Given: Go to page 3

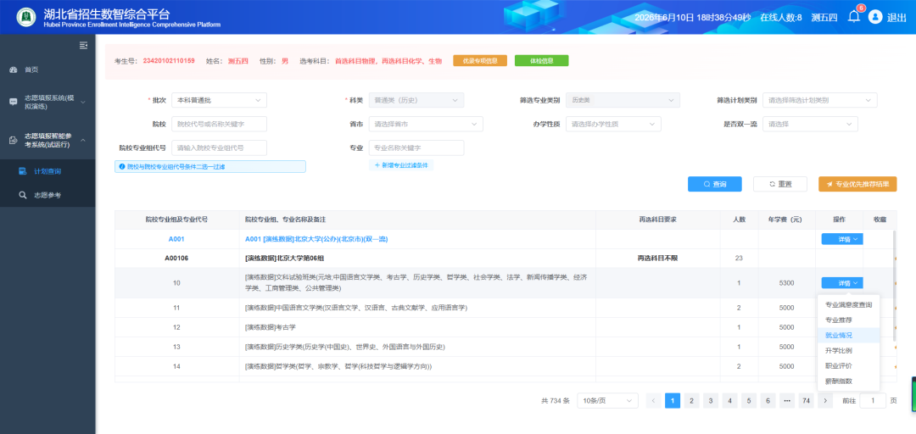Looking at the screenshot, I should point(711,401).
